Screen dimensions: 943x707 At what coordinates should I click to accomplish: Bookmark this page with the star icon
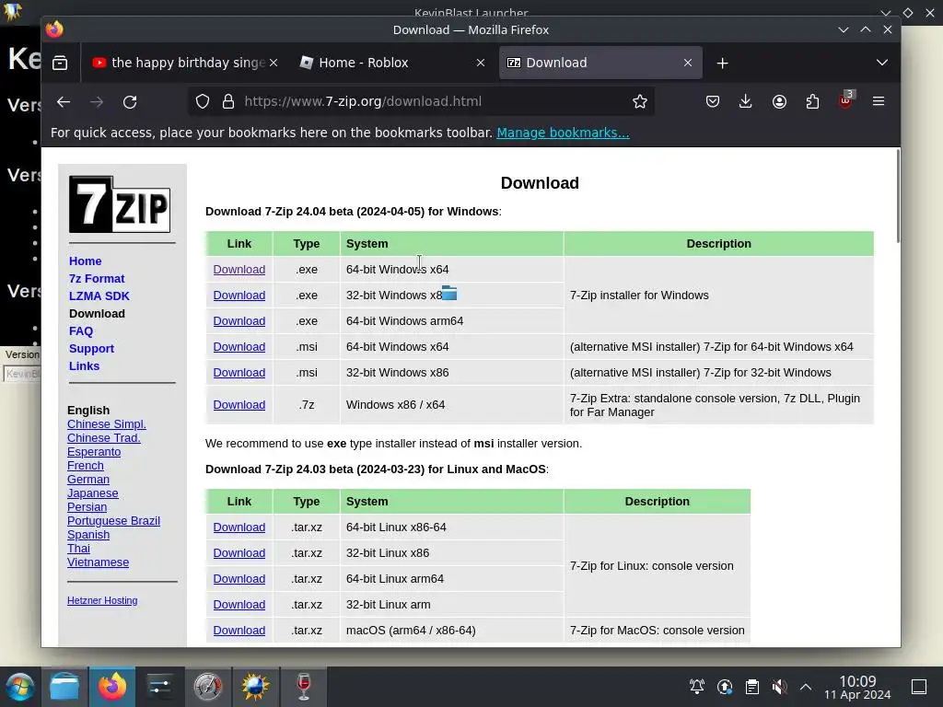(640, 101)
